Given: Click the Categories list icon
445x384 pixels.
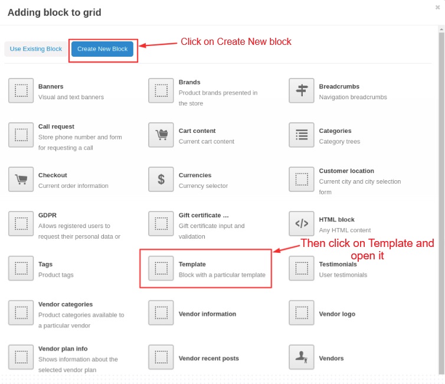Looking at the screenshot, I should [302, 135].
